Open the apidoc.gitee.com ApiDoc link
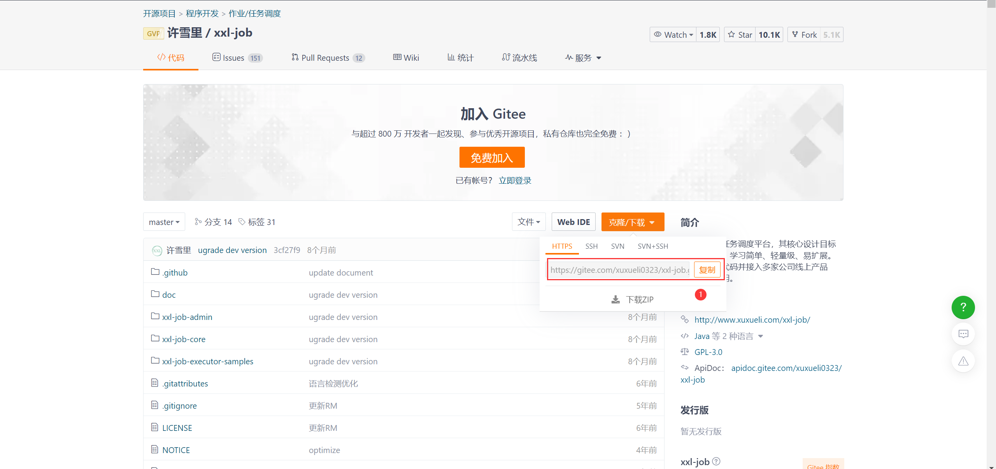The image size is (996, 469). (x=786, y=368)
